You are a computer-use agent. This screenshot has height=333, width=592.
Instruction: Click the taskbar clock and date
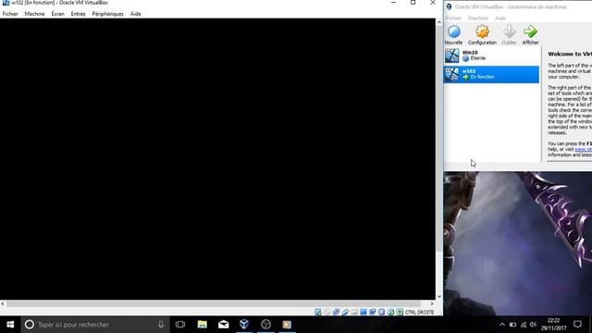tap(553, 325)
